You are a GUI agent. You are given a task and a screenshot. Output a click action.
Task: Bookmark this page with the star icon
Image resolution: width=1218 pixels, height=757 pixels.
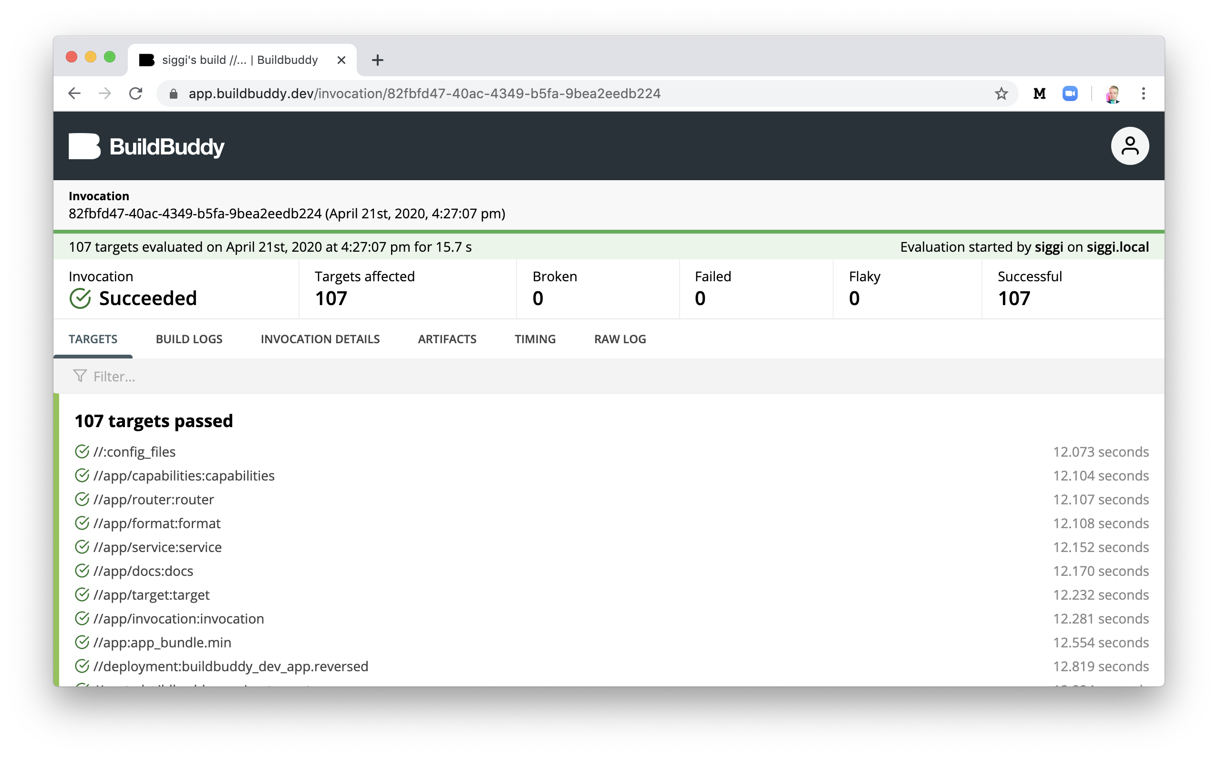pos(1001,93)
